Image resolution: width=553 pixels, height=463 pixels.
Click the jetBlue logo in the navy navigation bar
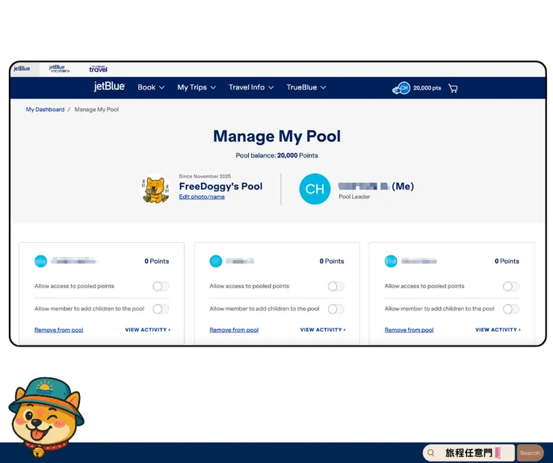[x=109, y=87]
